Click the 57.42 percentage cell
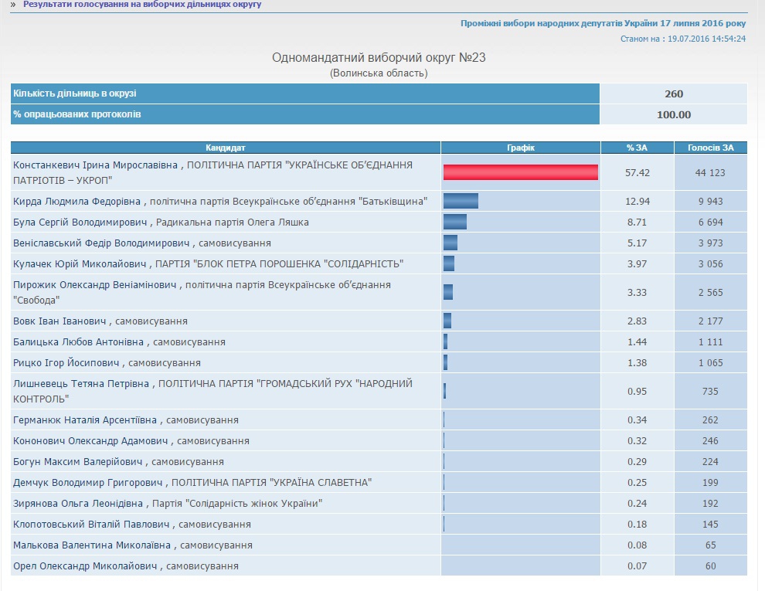This screenshot has width=765, height=591. pos(637,172)
